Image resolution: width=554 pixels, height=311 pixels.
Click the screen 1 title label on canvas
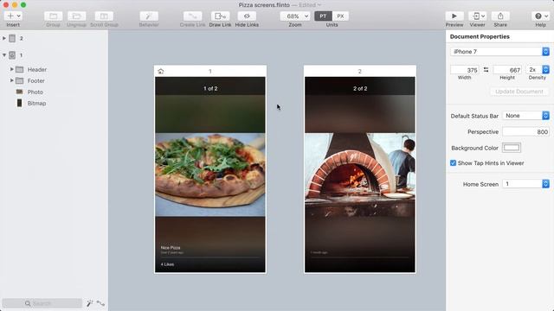pos(210,71)
